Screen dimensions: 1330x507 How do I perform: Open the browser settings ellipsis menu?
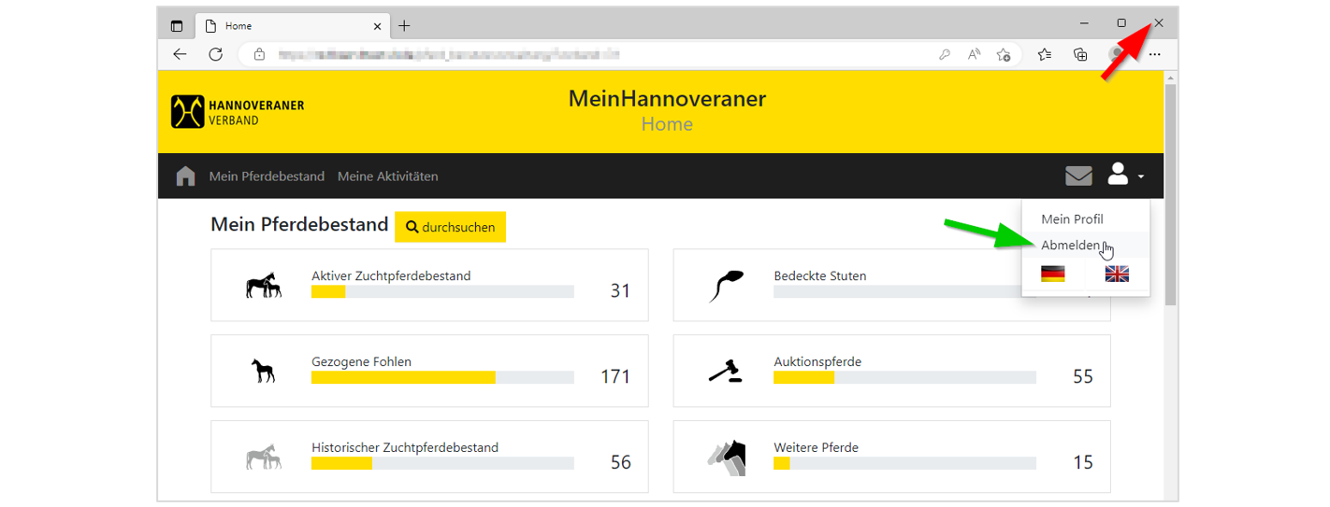1155,54
